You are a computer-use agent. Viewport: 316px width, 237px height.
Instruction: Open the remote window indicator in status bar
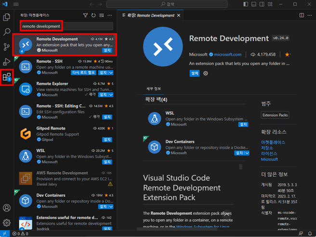point(5,234)
